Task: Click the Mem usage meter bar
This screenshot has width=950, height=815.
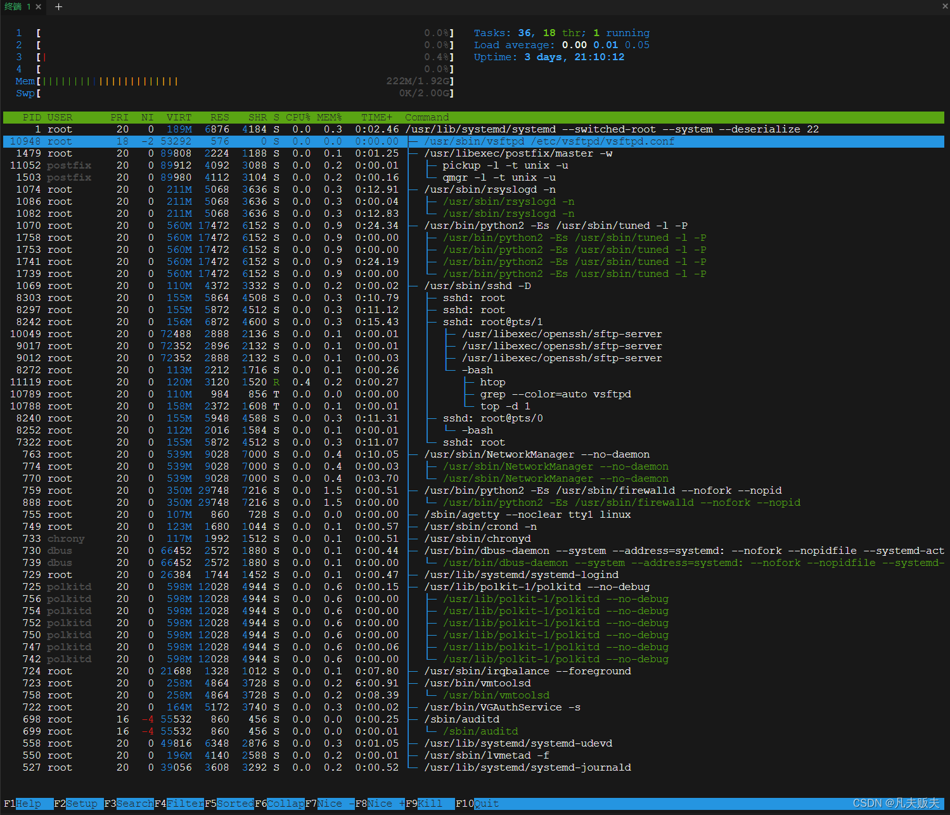Action: pyautogui.click(x=234, y=81)
